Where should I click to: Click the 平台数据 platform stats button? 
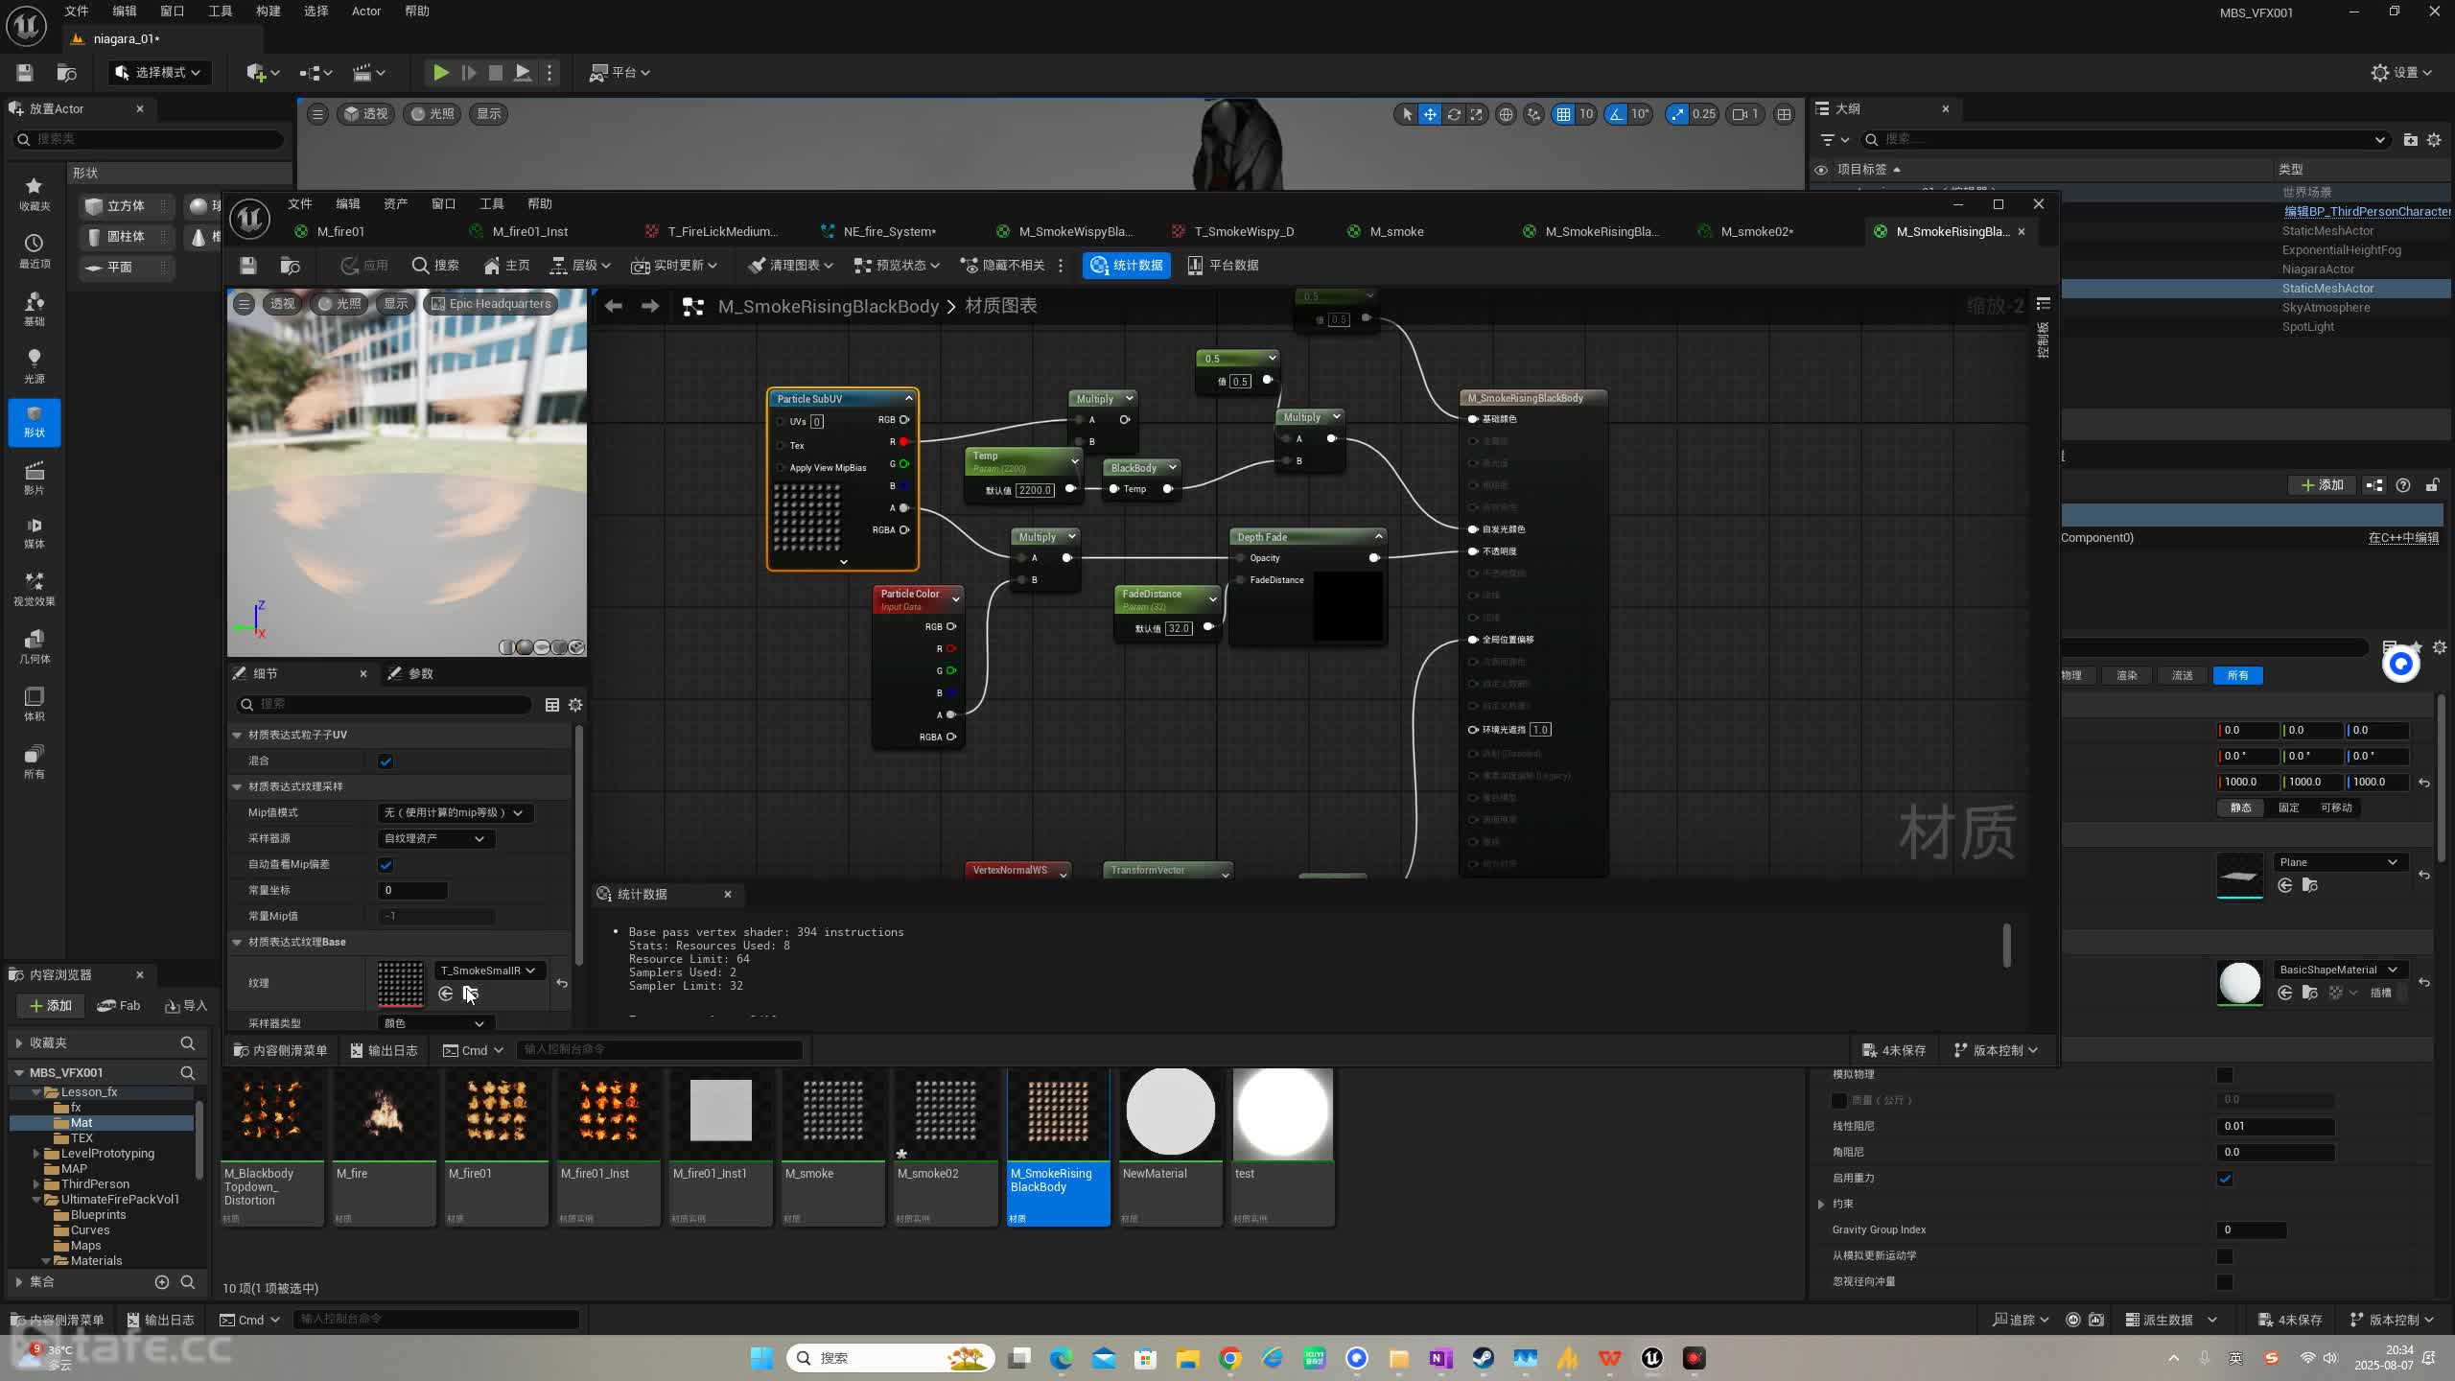(1224, 266)
